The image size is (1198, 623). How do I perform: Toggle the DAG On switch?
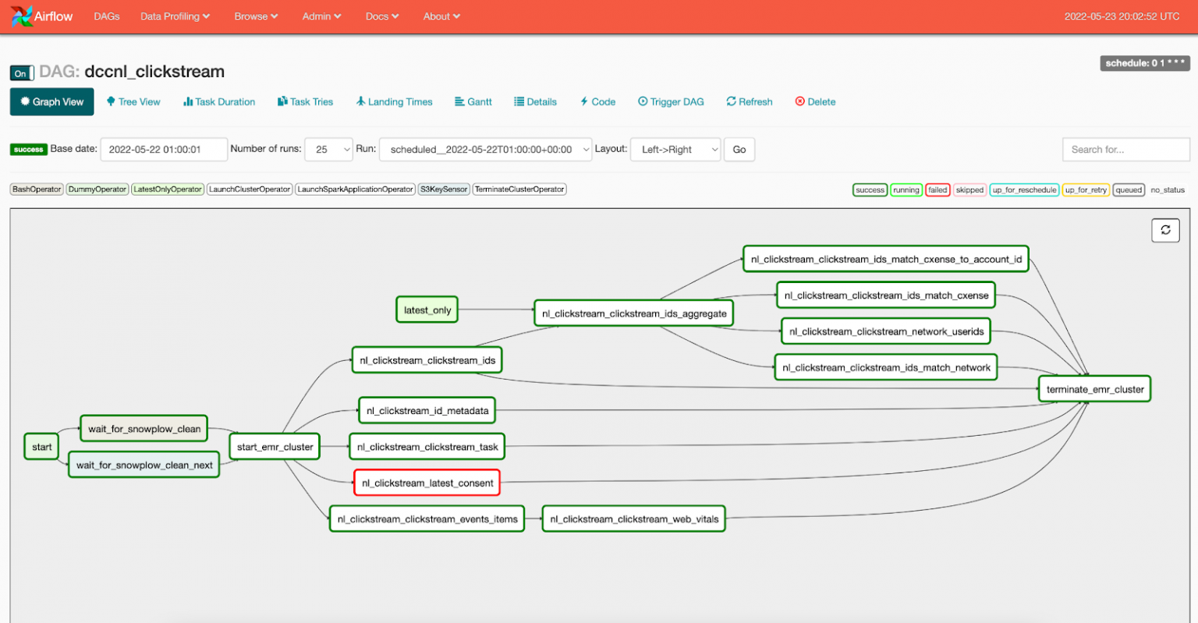click(22, 73)
